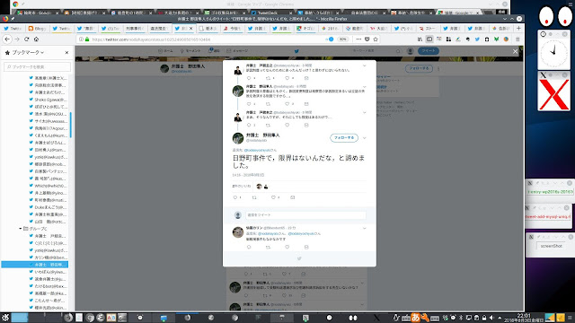Image resolution: width=575 pixels, height=323 pixels.
Task: Open the tab next to the new-tab plus
Action: [501, 28]
